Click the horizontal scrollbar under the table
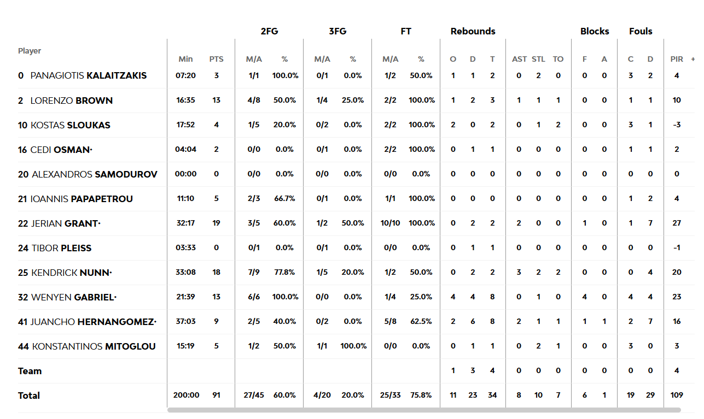704x419 pixels. [424, 410]
